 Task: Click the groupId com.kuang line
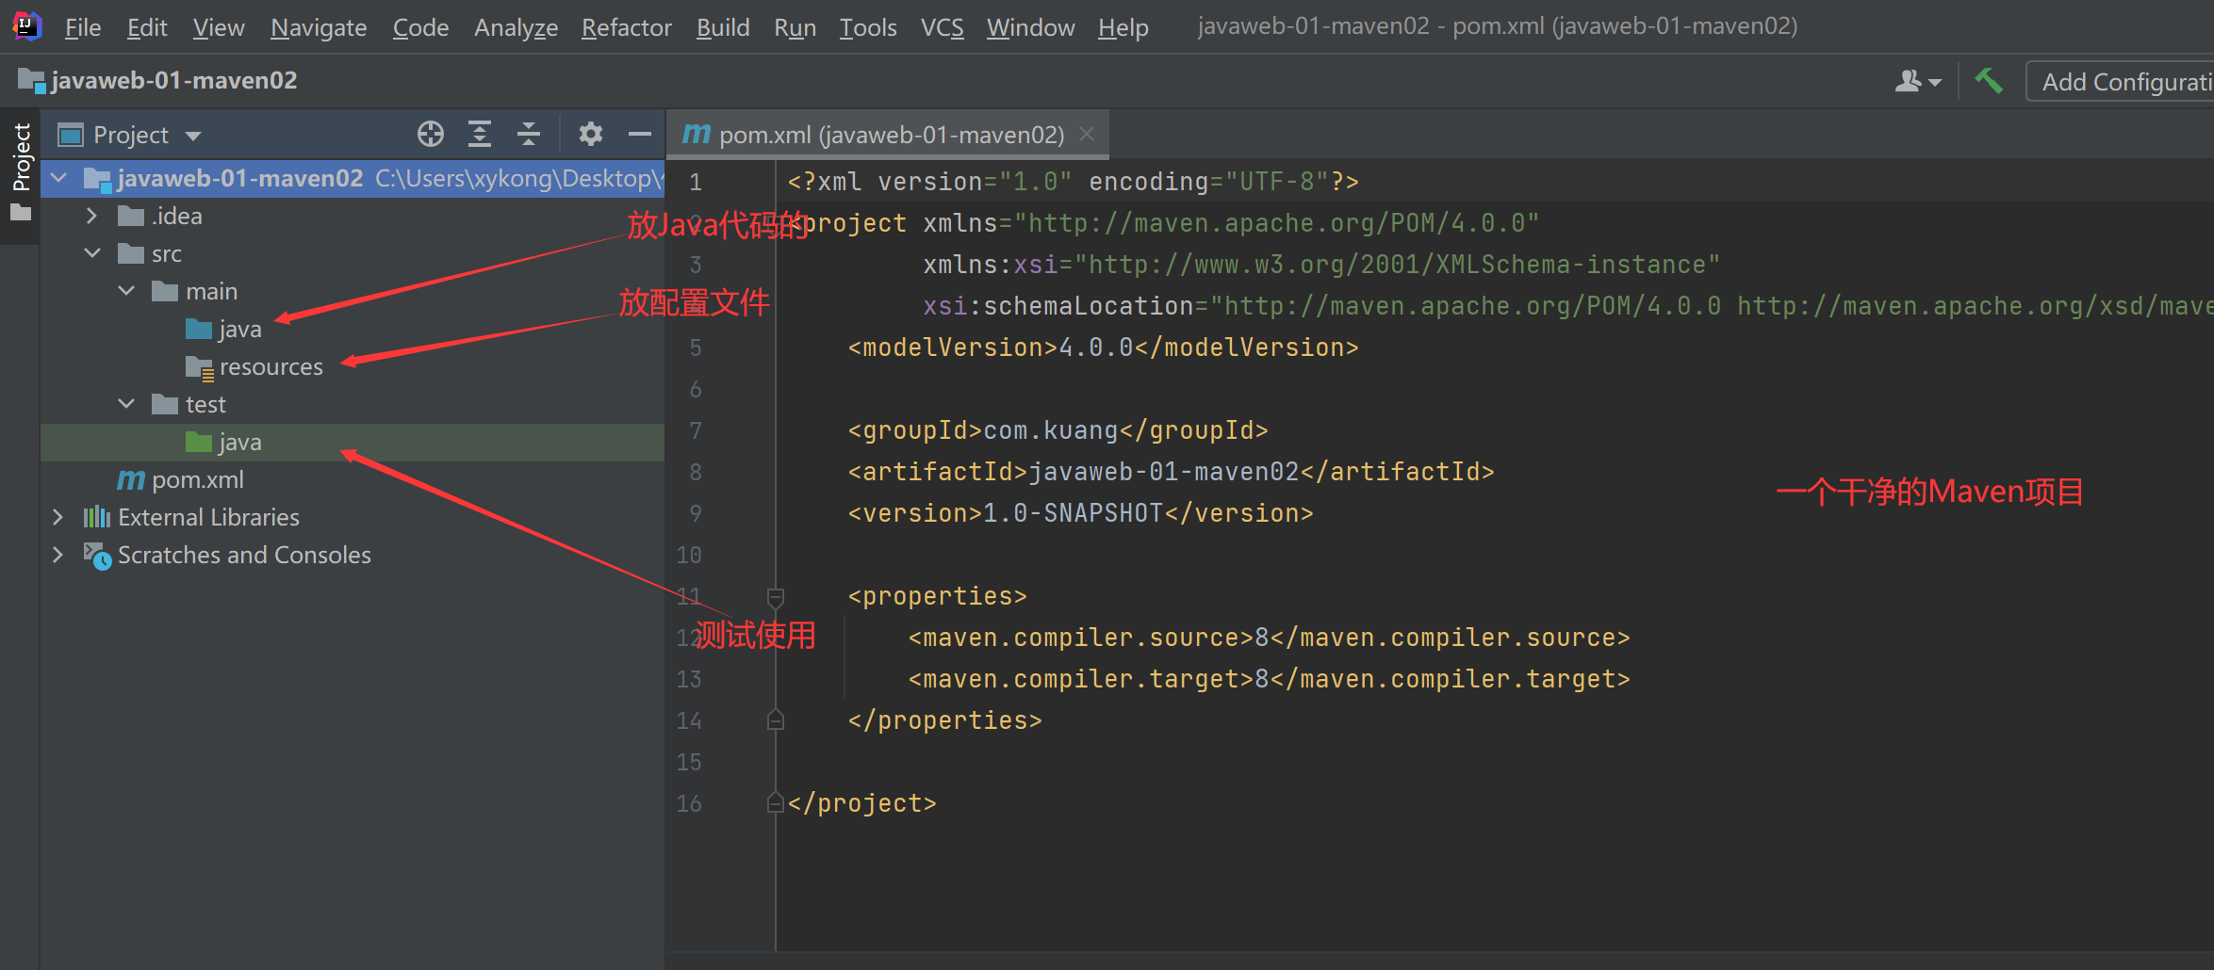(x=1058, y=430)
